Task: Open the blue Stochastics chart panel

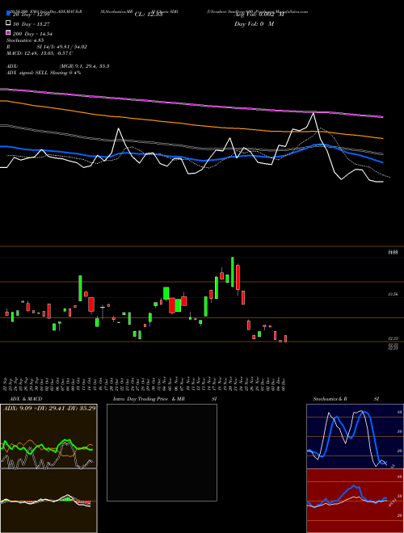Action: tap(355, 436)
